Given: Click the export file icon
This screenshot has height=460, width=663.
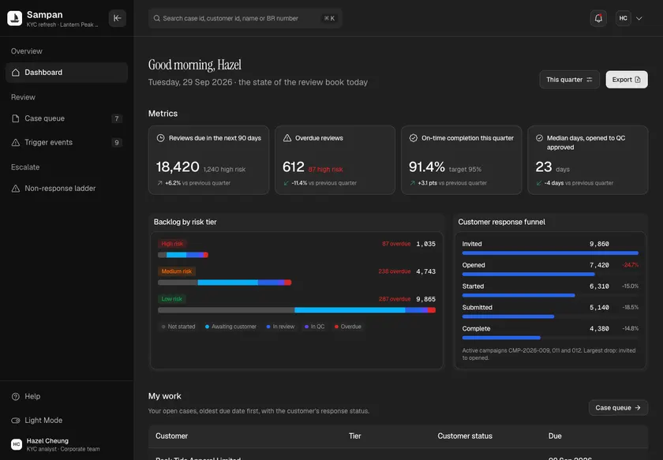Looking at the screenshot, I should coord(638,80).
